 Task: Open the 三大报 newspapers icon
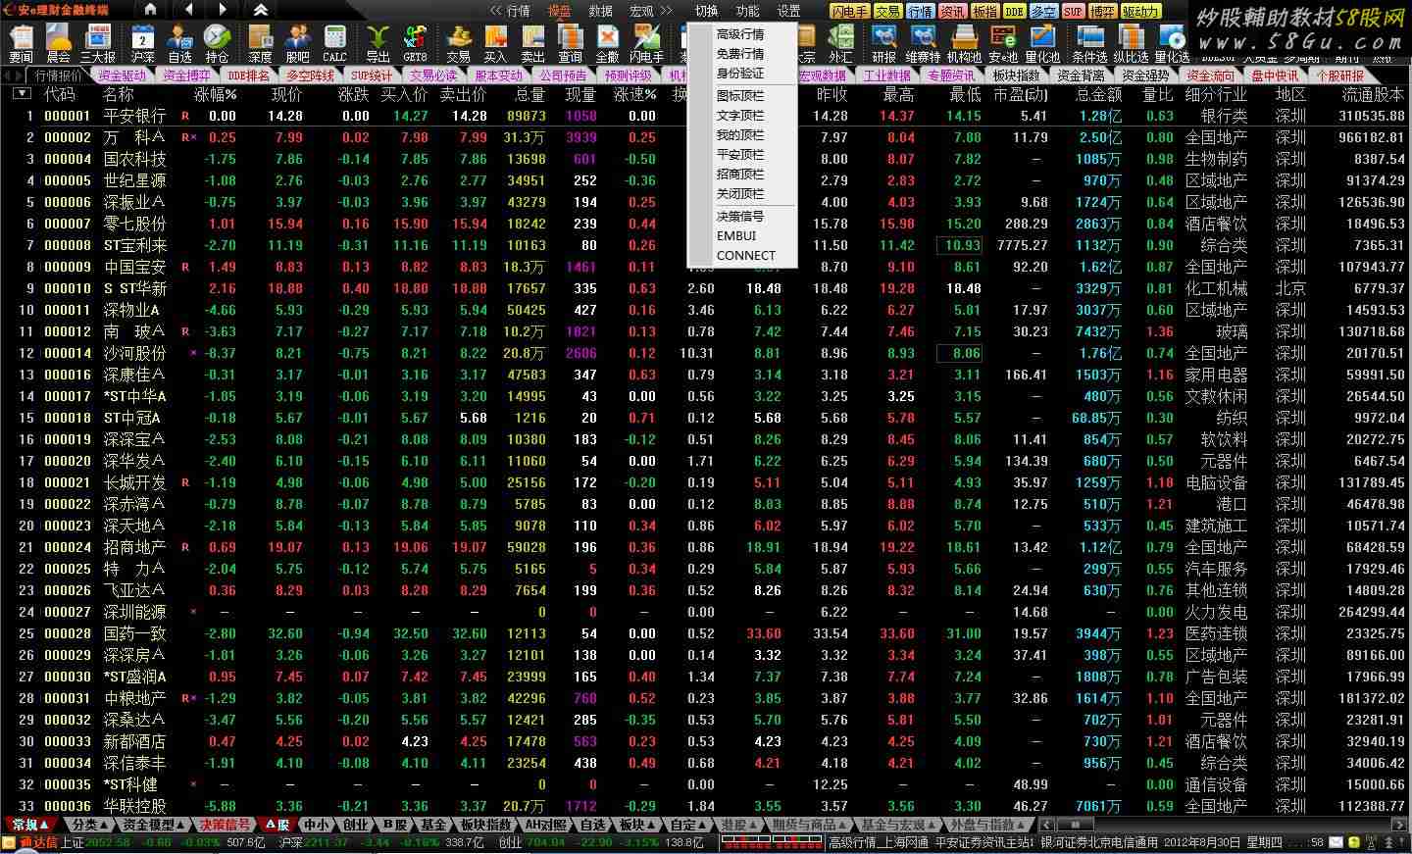[98, 44]
